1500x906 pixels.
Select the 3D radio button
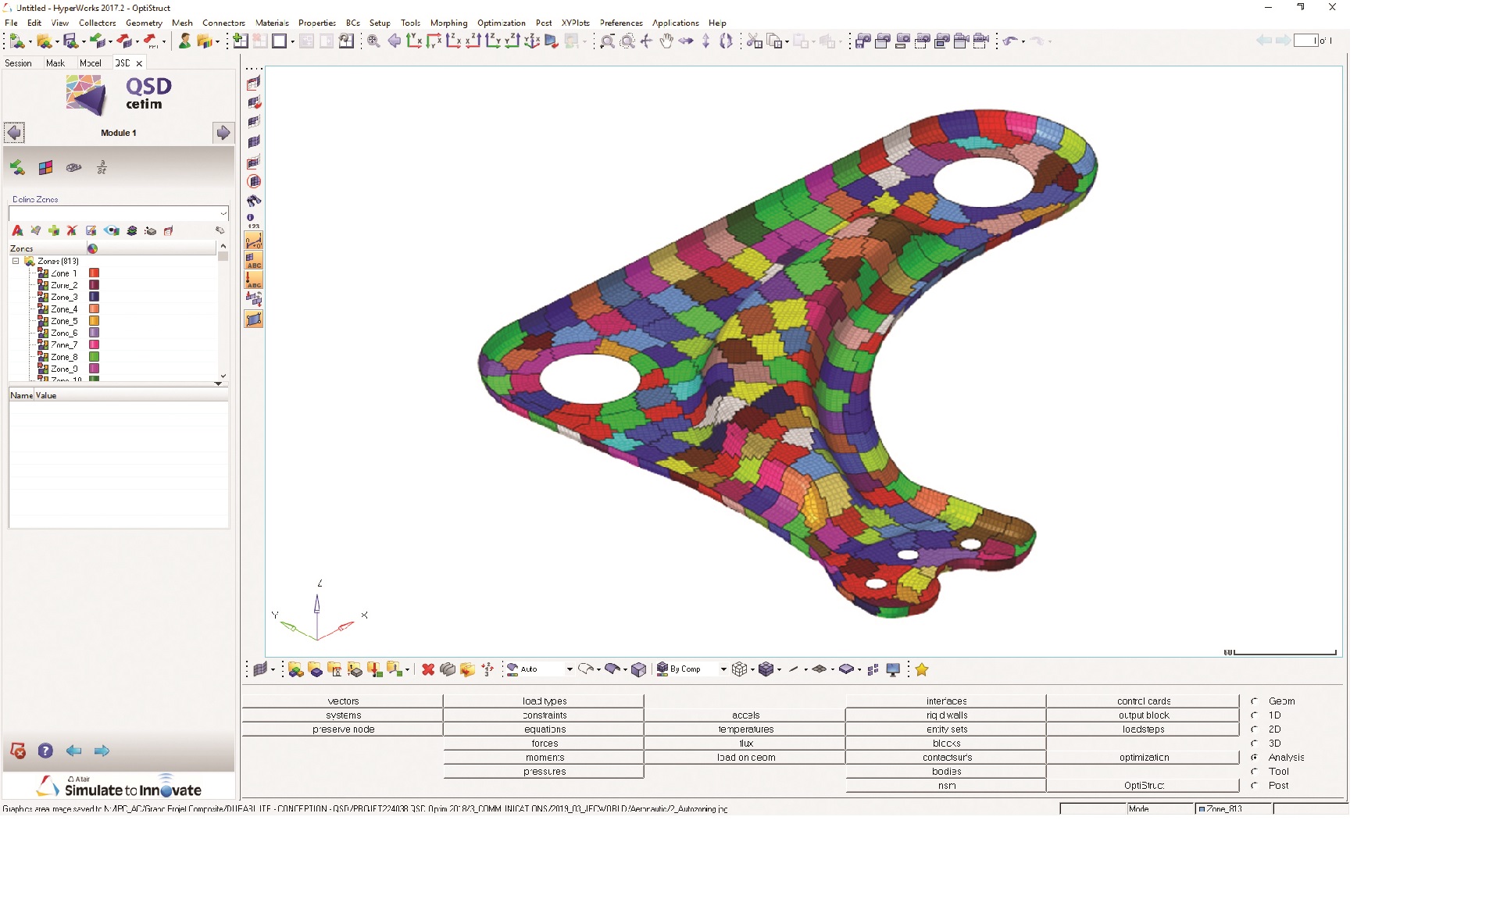coord(1254,744)
